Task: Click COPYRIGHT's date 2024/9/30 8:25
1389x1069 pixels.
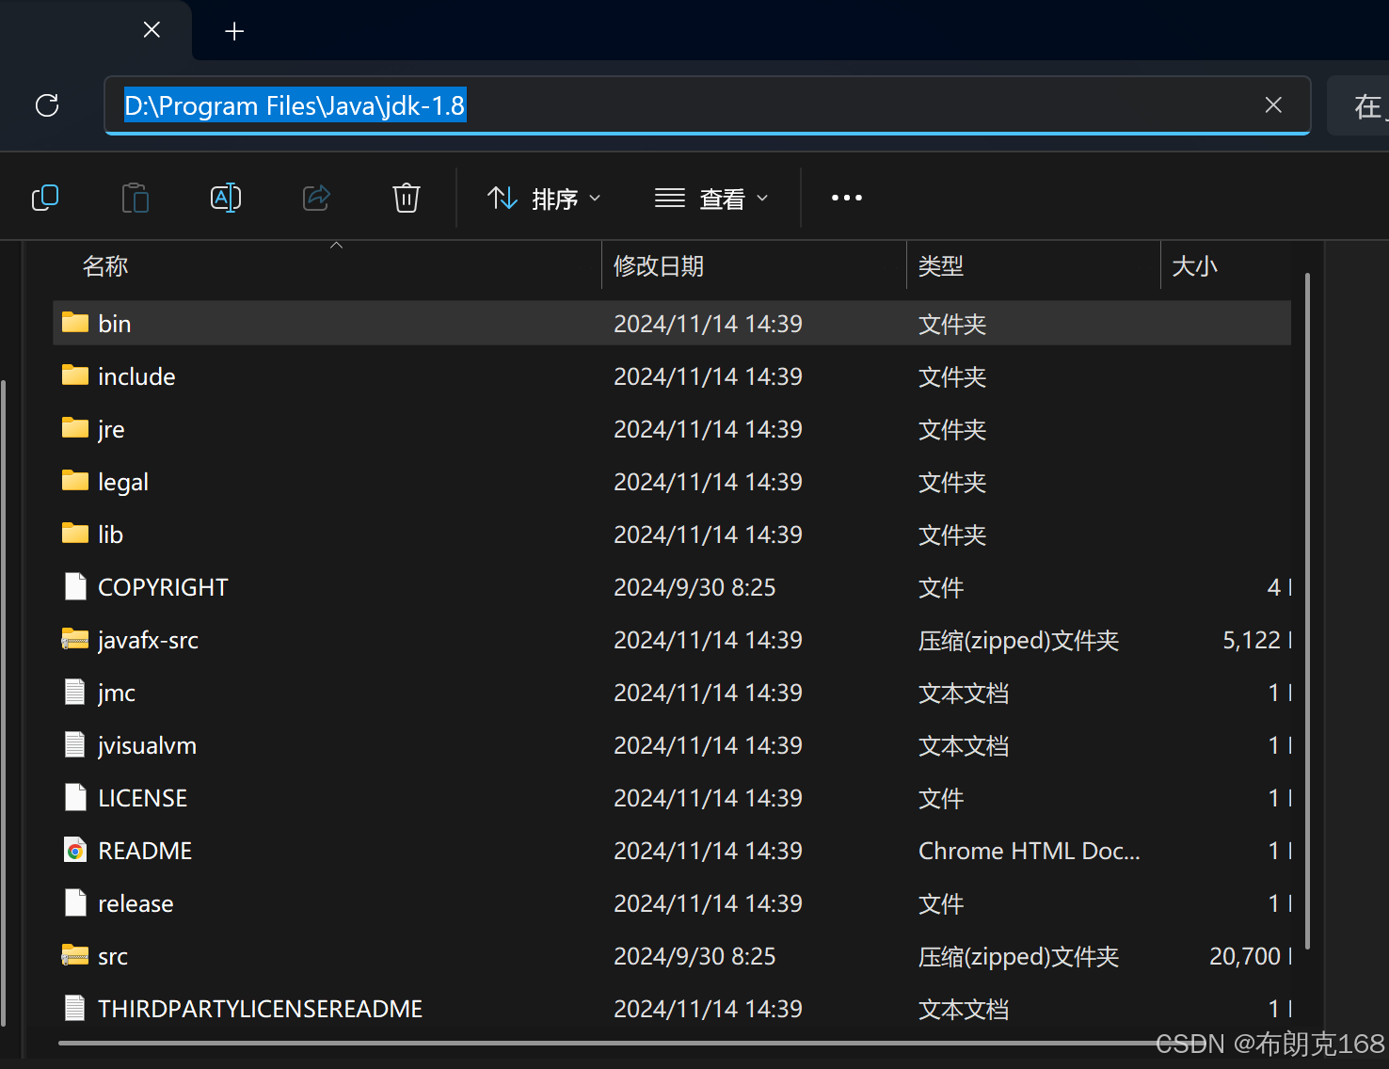Action: click(x=694, y=587)
